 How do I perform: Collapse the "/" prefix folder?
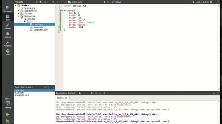pyautogui.click(x=25, y=22)
